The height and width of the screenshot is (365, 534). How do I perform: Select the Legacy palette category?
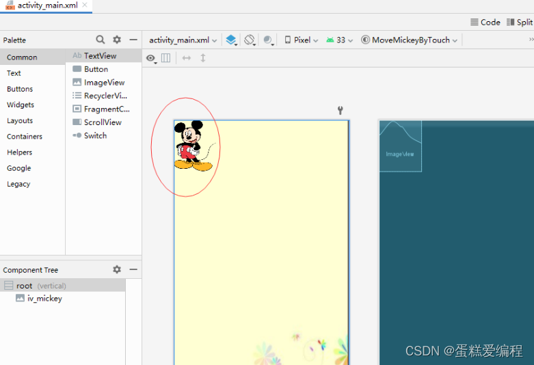[x=32, y=184]
